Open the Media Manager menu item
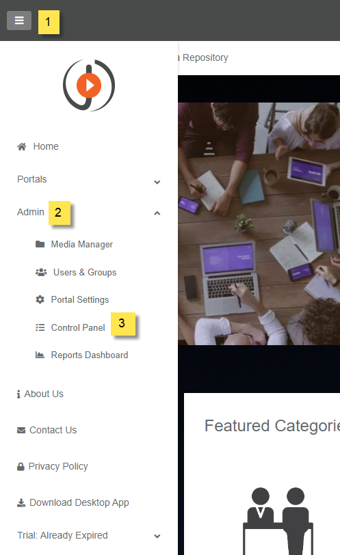Viewport: 340px width, 555px height. [x=82, y=245]
